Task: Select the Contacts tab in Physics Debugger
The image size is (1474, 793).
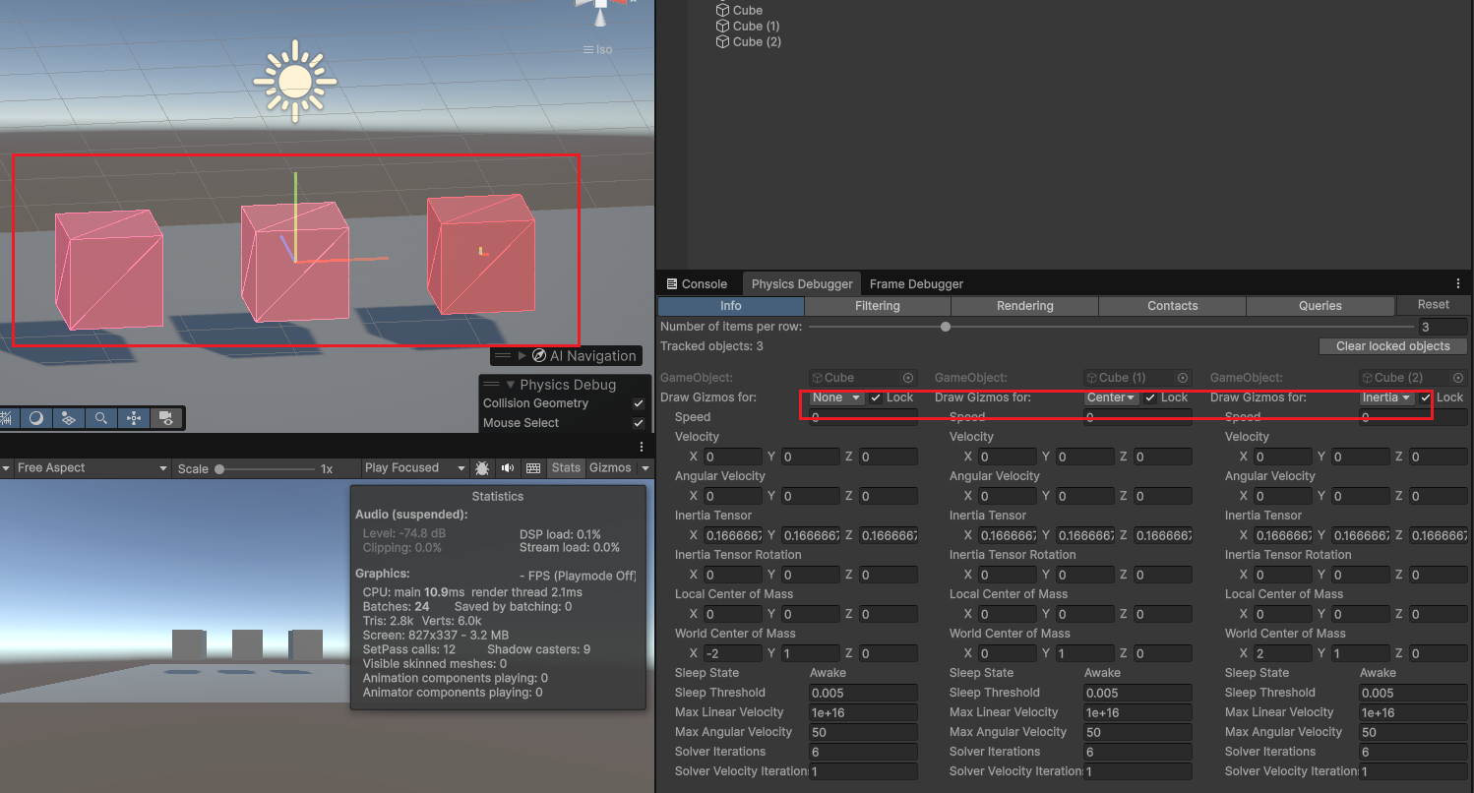Action: click(x=1172, y=306)
